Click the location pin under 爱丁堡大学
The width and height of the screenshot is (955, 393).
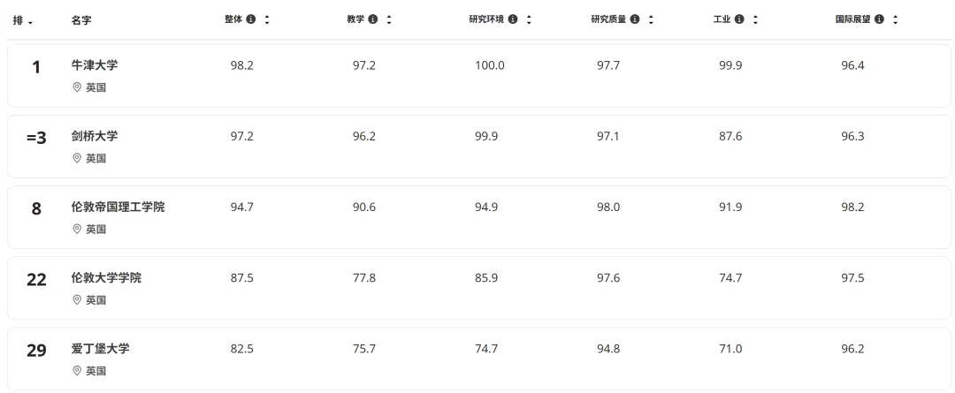pyautogui.click(x=77, y=371)
